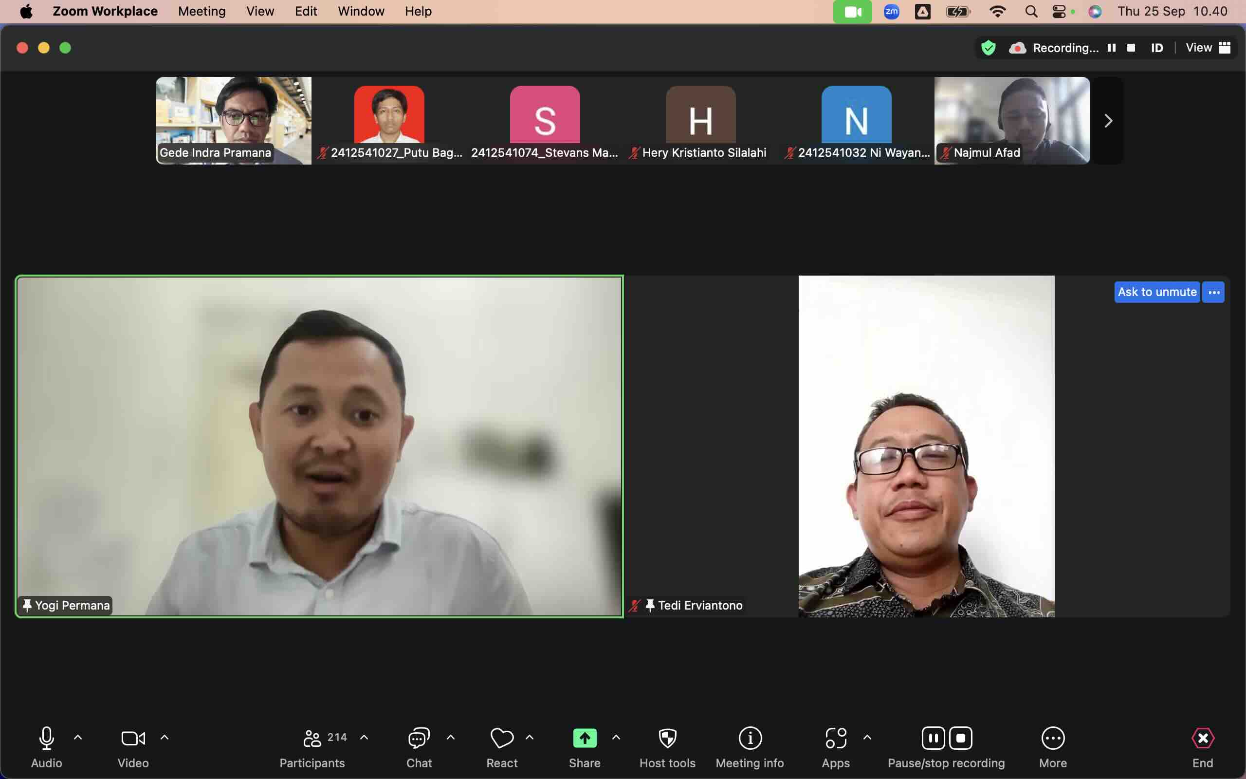
Task: Mute microphone via Audio button
Action: (x=46, y=738)
